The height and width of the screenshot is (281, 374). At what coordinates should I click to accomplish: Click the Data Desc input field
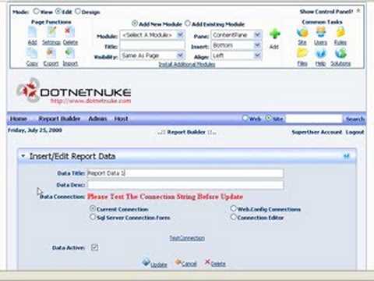(185, 185)
